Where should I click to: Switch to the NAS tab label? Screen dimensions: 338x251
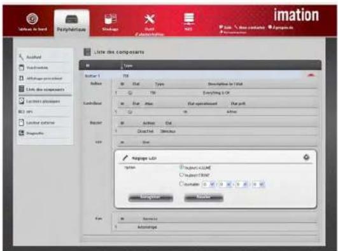[188, 29]
